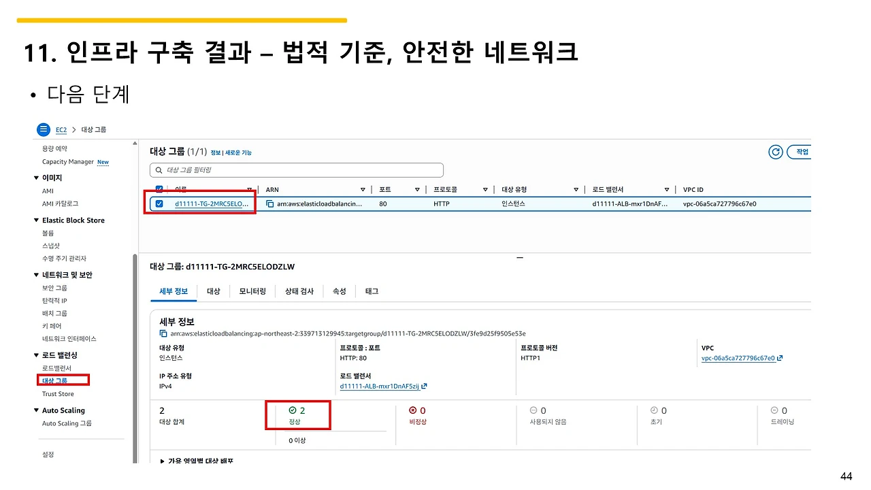Open 키 페어 in the sidebar
The image size is (871, 490).
[52, 326]
